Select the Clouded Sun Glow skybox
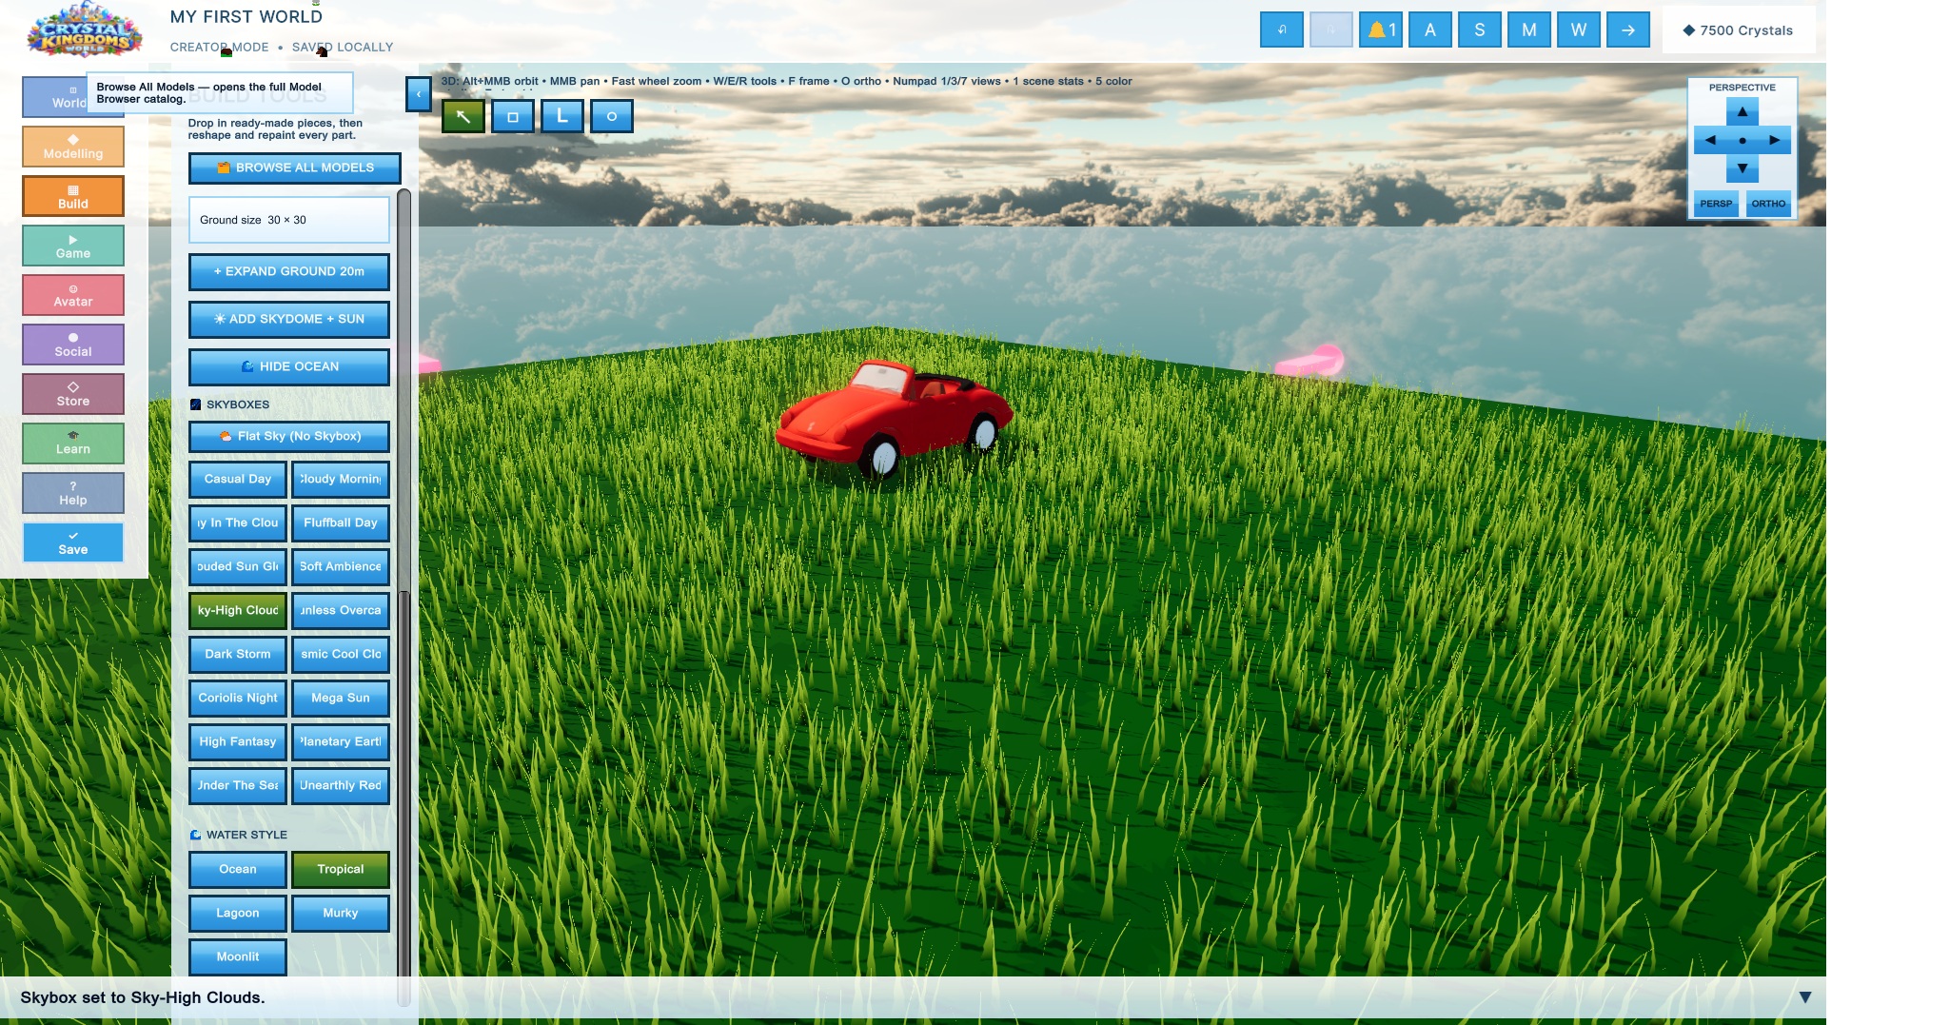Image resolution: width=1949 pixels, height=1025 pixels. tap(238, 566)
